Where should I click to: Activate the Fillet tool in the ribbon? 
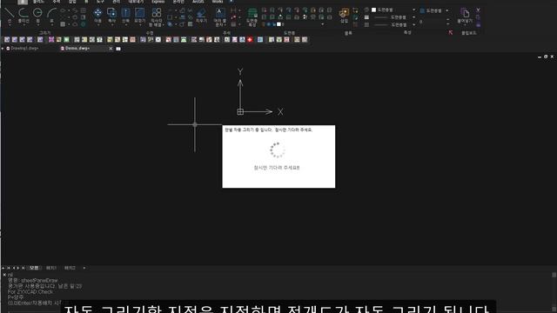(139, 15)
